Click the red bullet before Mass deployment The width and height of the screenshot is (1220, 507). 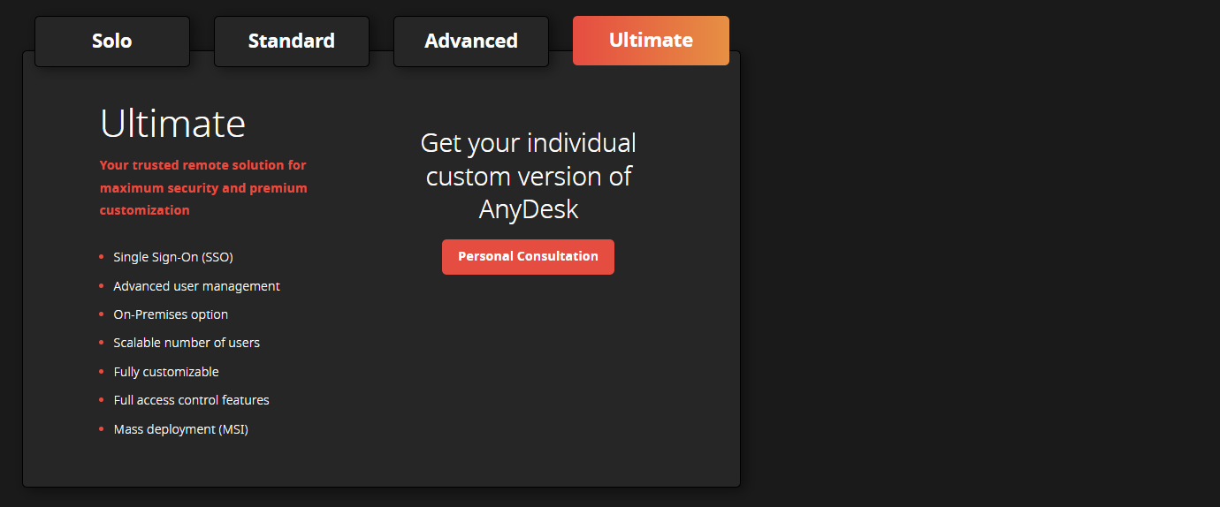coord(102,429)
